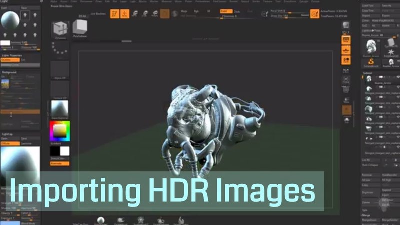The width and height of the screenshot is (400, 225).
Task: Click the BPR render icon on right shelf
Action: 346,25
